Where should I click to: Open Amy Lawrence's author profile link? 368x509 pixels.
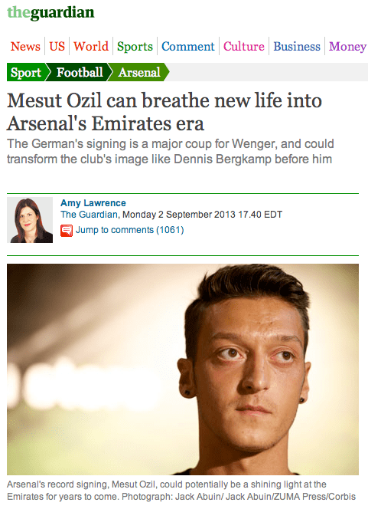93,203
